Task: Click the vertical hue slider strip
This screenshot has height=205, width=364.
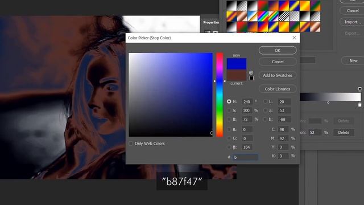Action: click(x=220, y=95)
